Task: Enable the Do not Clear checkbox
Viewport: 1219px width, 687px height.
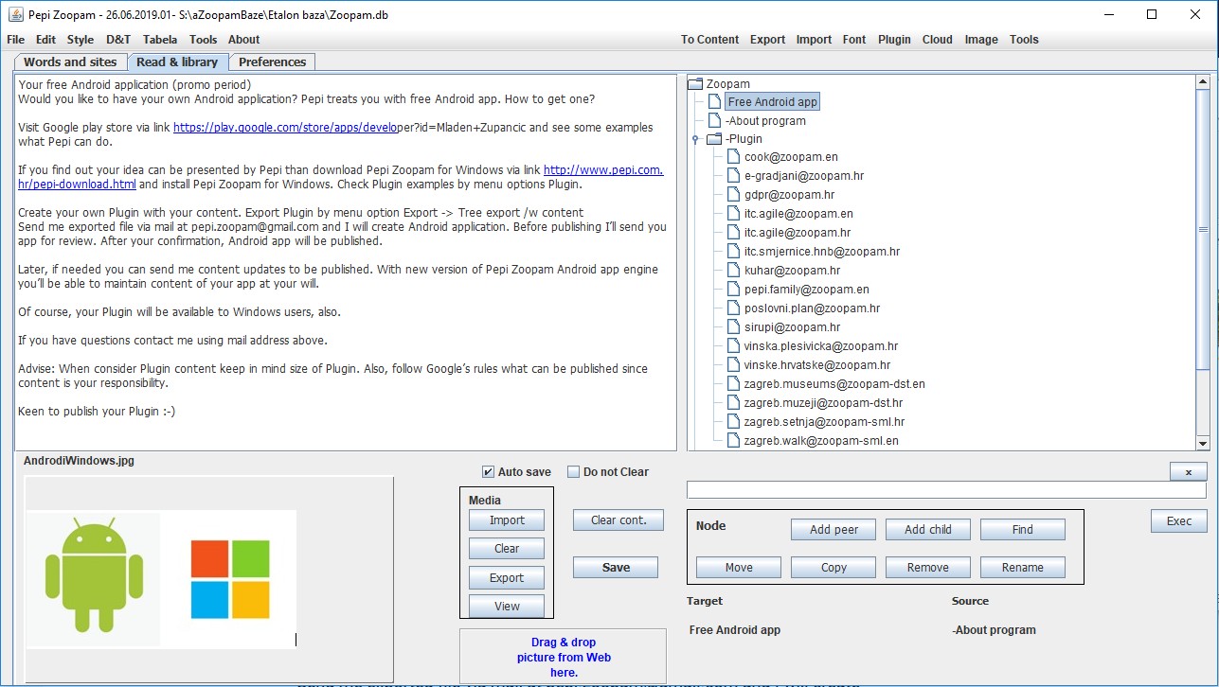Action: [573, 472]
